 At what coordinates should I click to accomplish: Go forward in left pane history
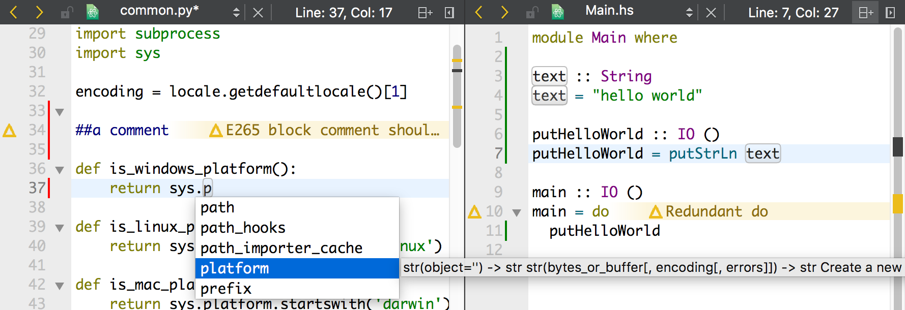coord(39,12)
